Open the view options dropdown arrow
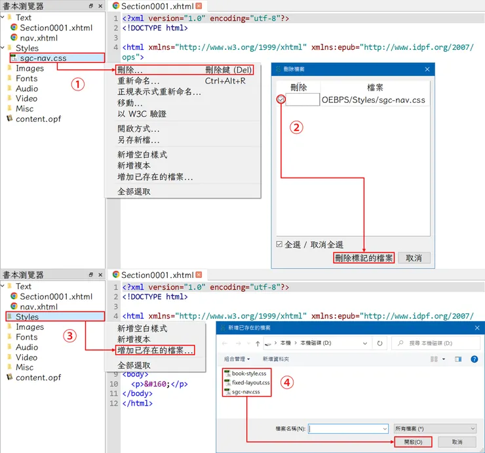This screenshot has width=485, height=453. [444, 359]
